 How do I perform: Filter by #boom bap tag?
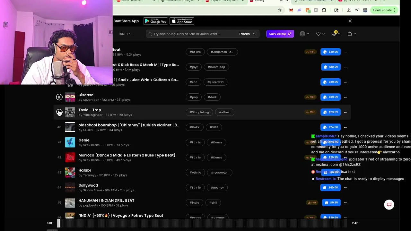pos(216,67)
